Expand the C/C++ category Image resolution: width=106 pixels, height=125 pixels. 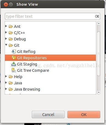pos(6,32)
